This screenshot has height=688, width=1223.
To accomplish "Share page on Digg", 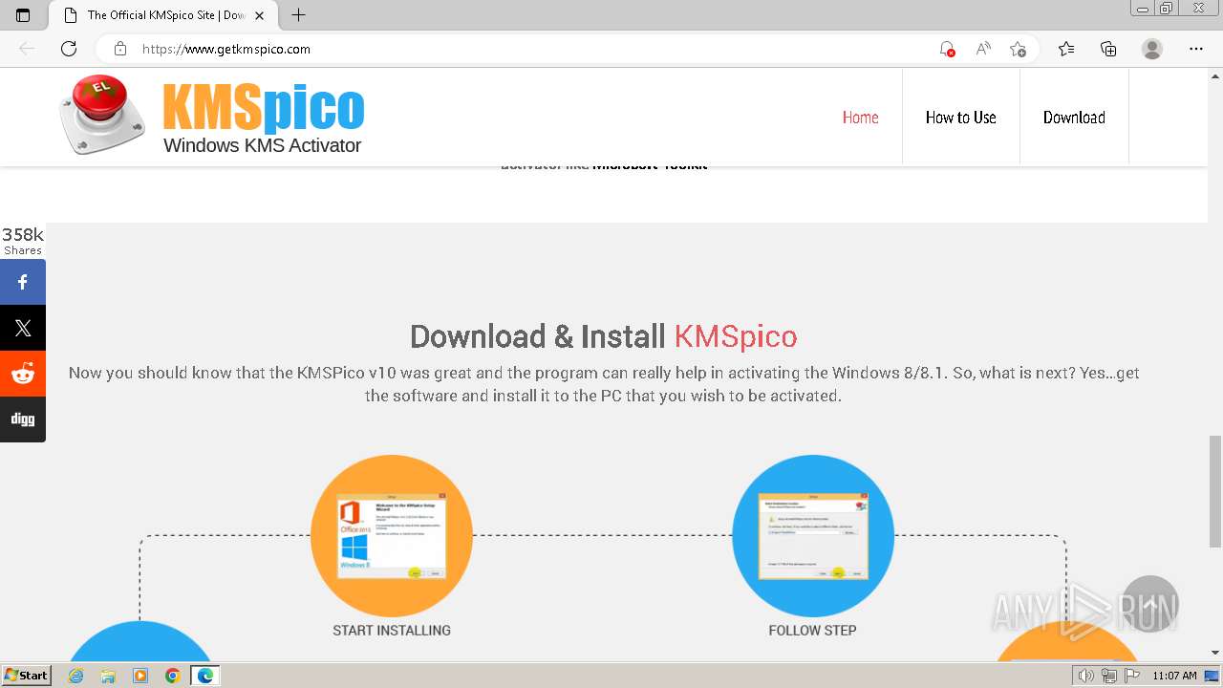I will [23, 419].
